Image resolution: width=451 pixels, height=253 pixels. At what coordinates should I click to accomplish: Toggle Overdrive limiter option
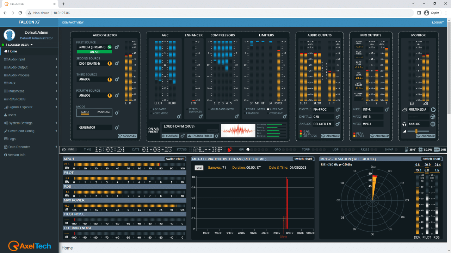click(275, 113)
